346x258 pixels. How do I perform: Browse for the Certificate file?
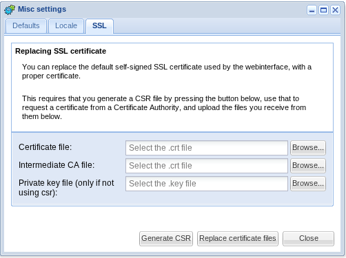tap(308, 148)
